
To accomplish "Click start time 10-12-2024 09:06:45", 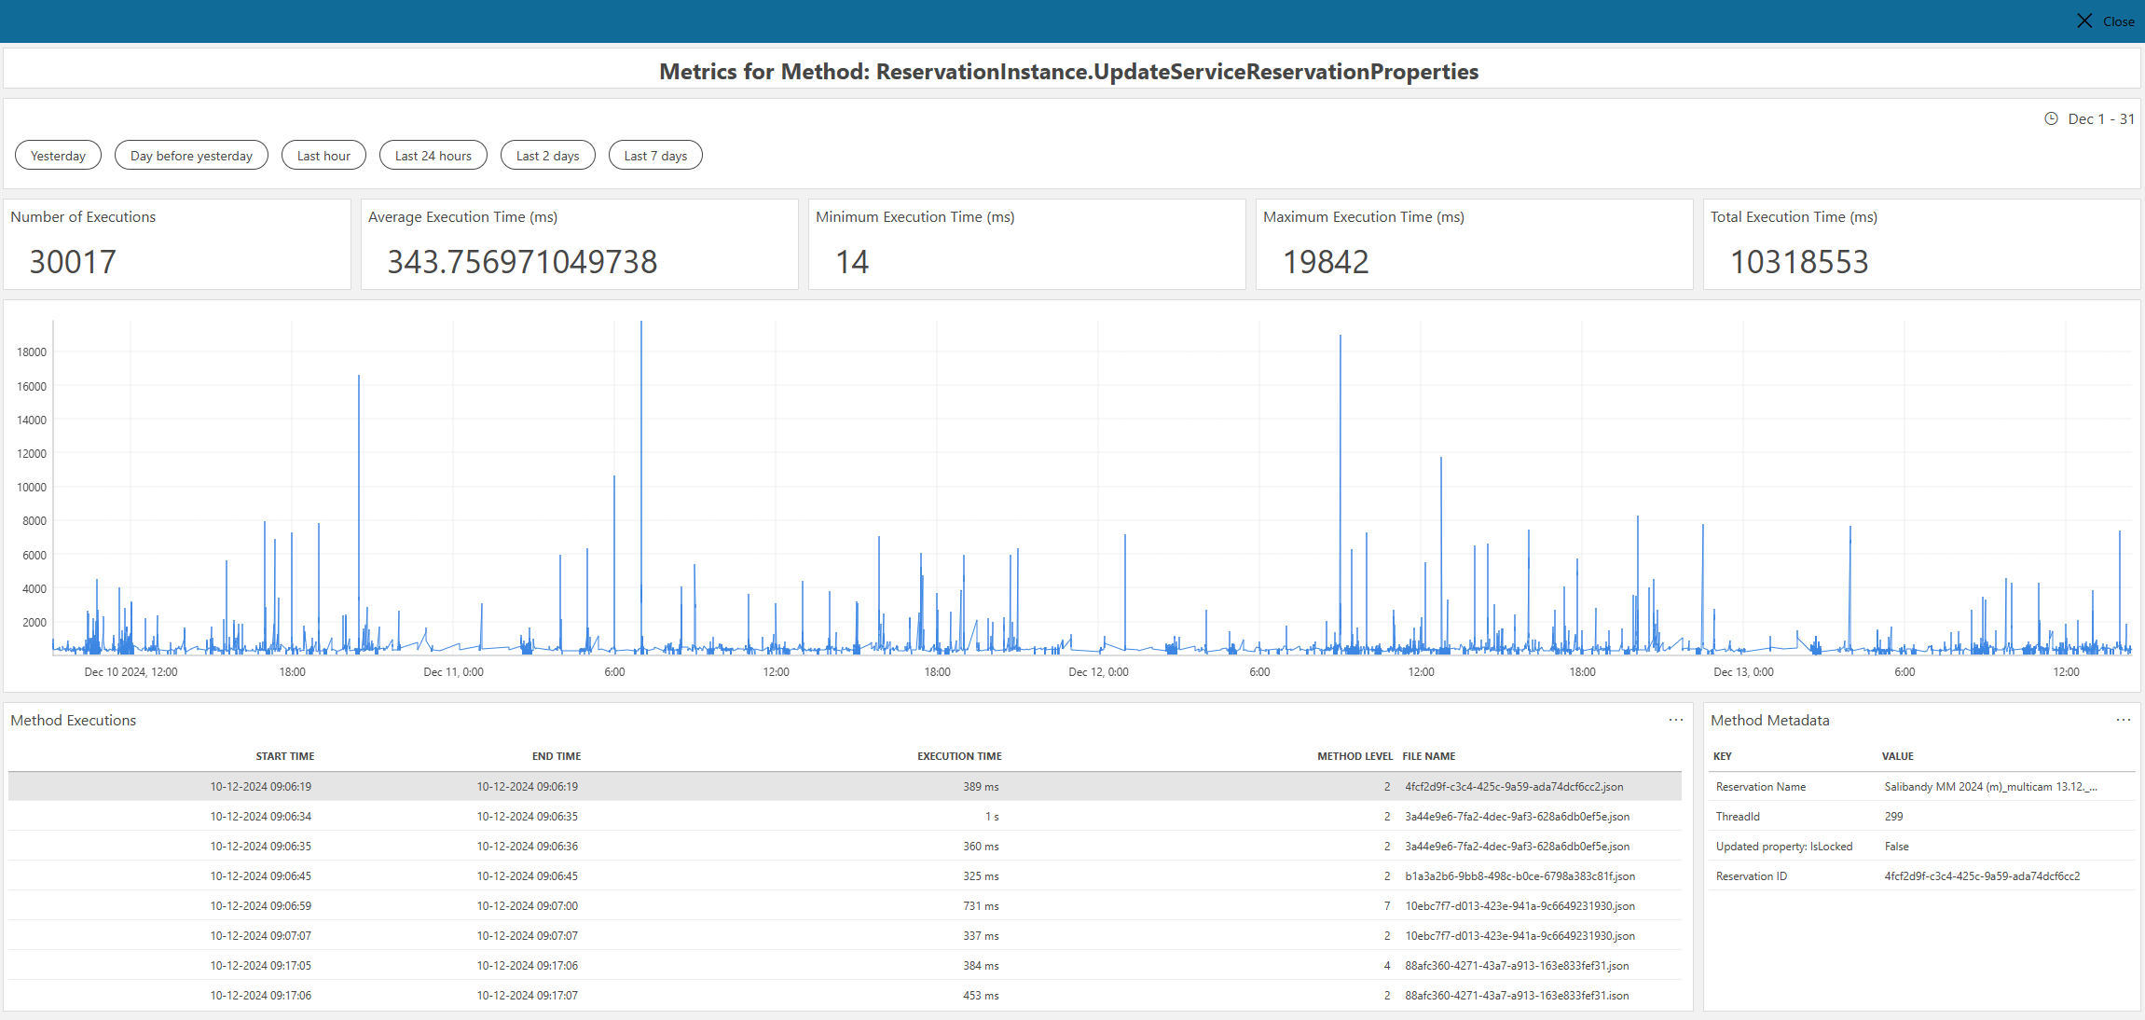I will [x=260, y=875].
